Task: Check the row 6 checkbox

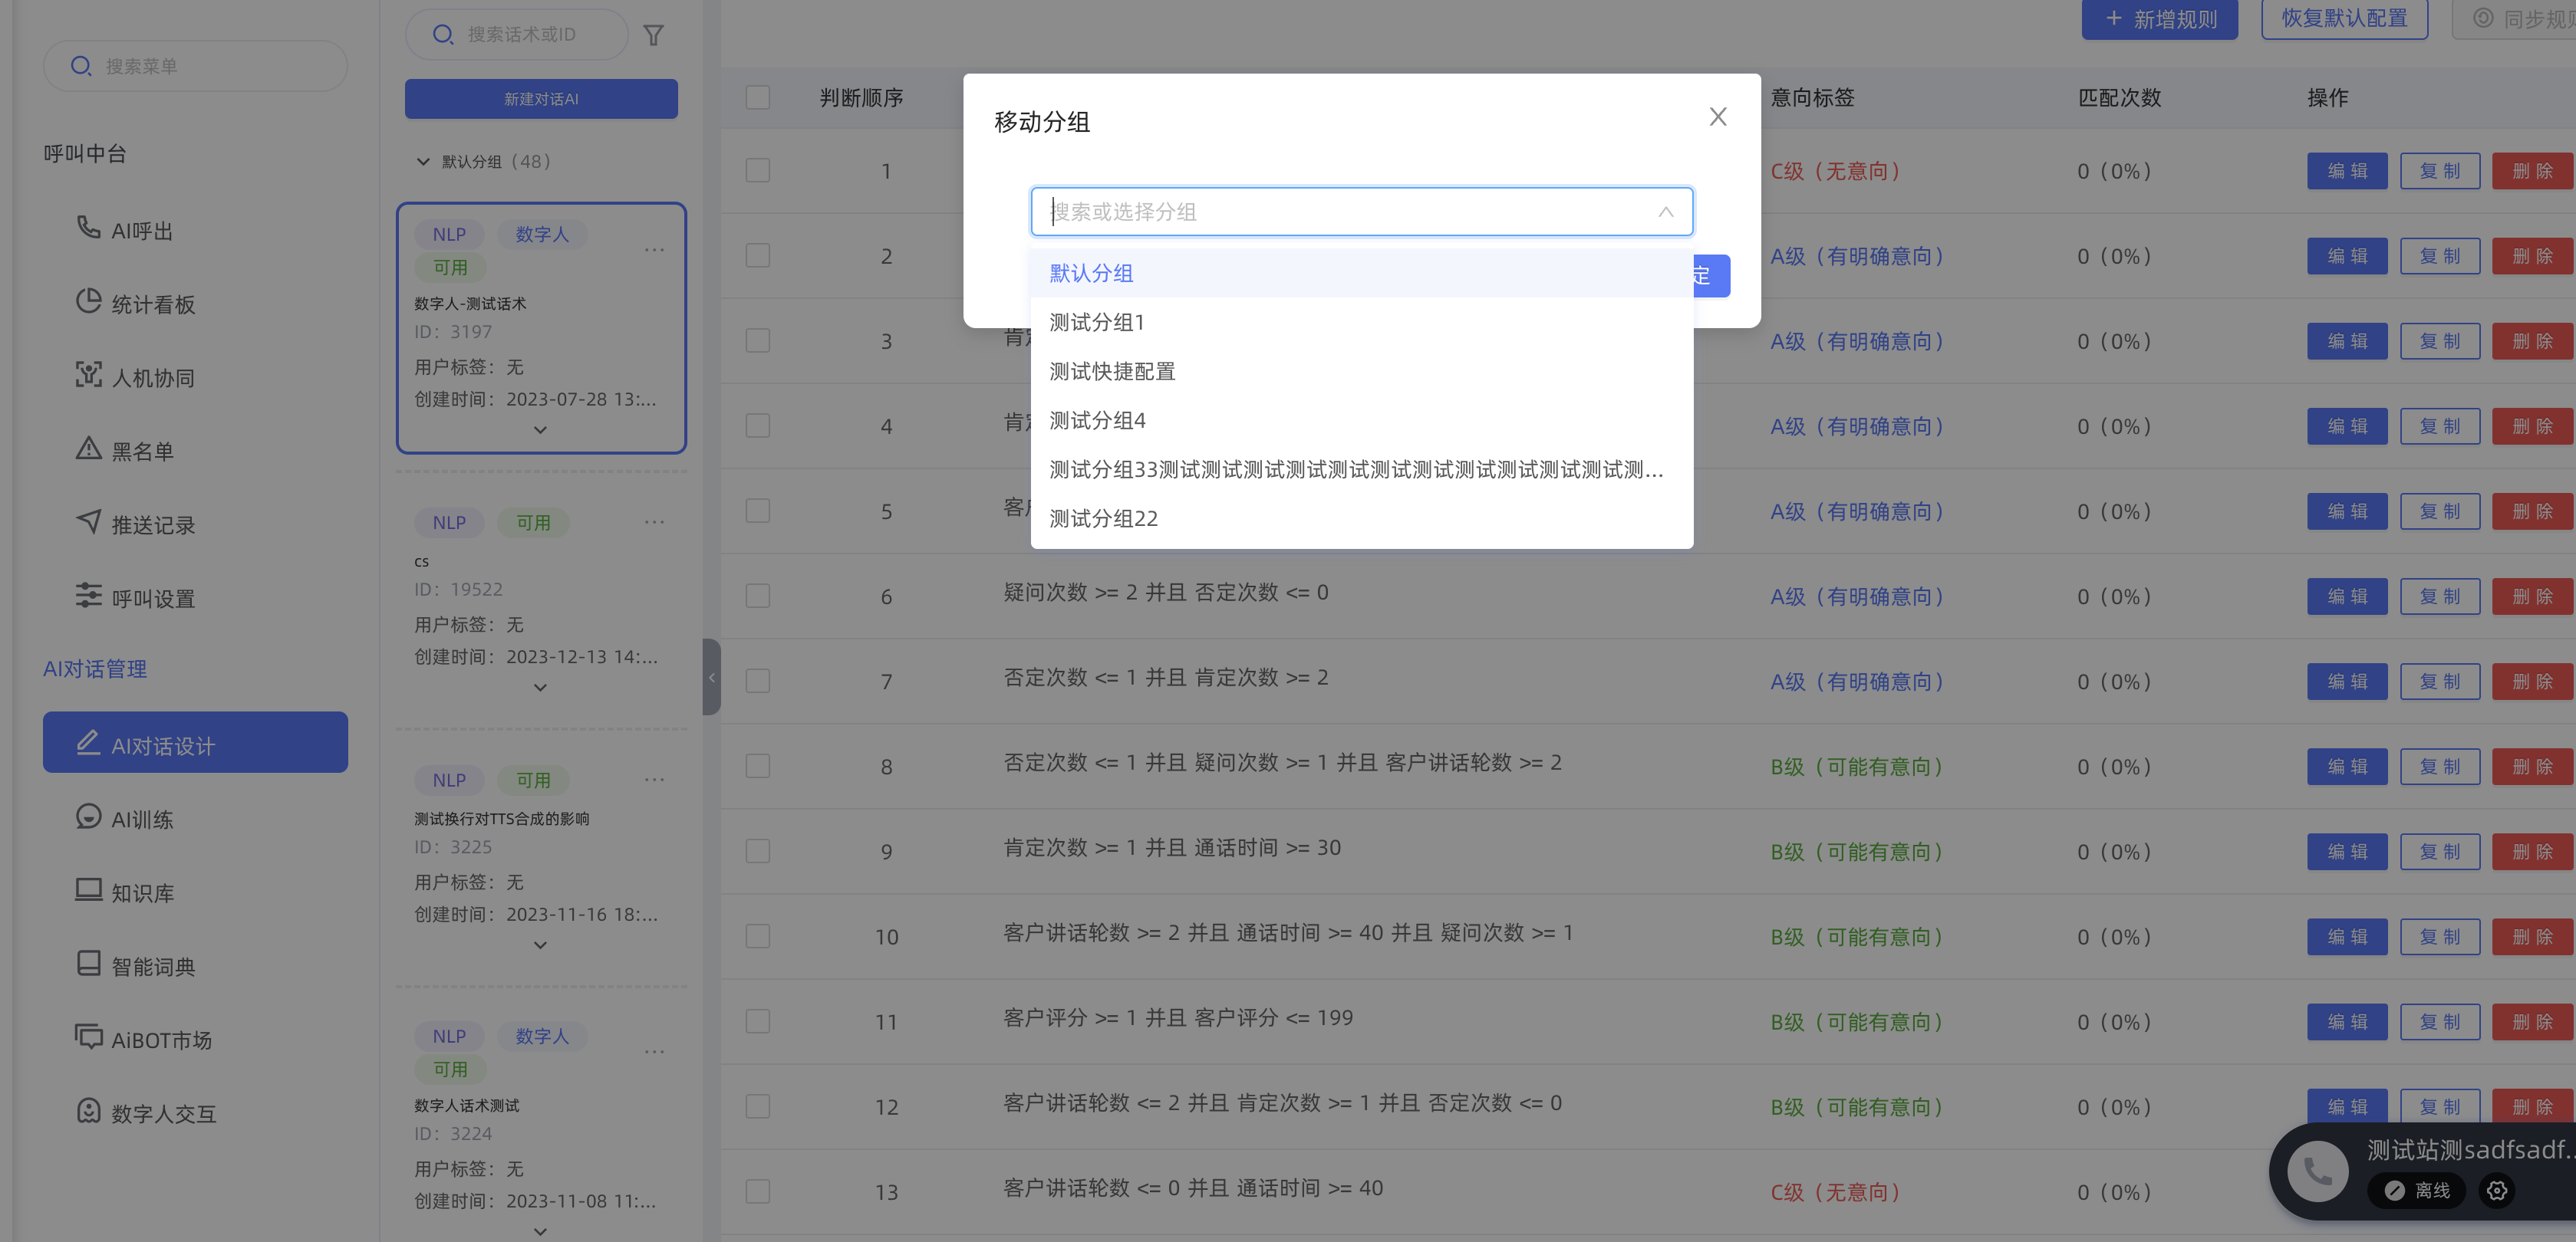Action: [757, 596]
